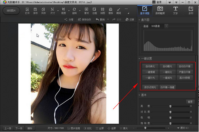Choose the 另存 save-as icon
199x132 pixels.
pyautogui.click(x=43, y=11)
